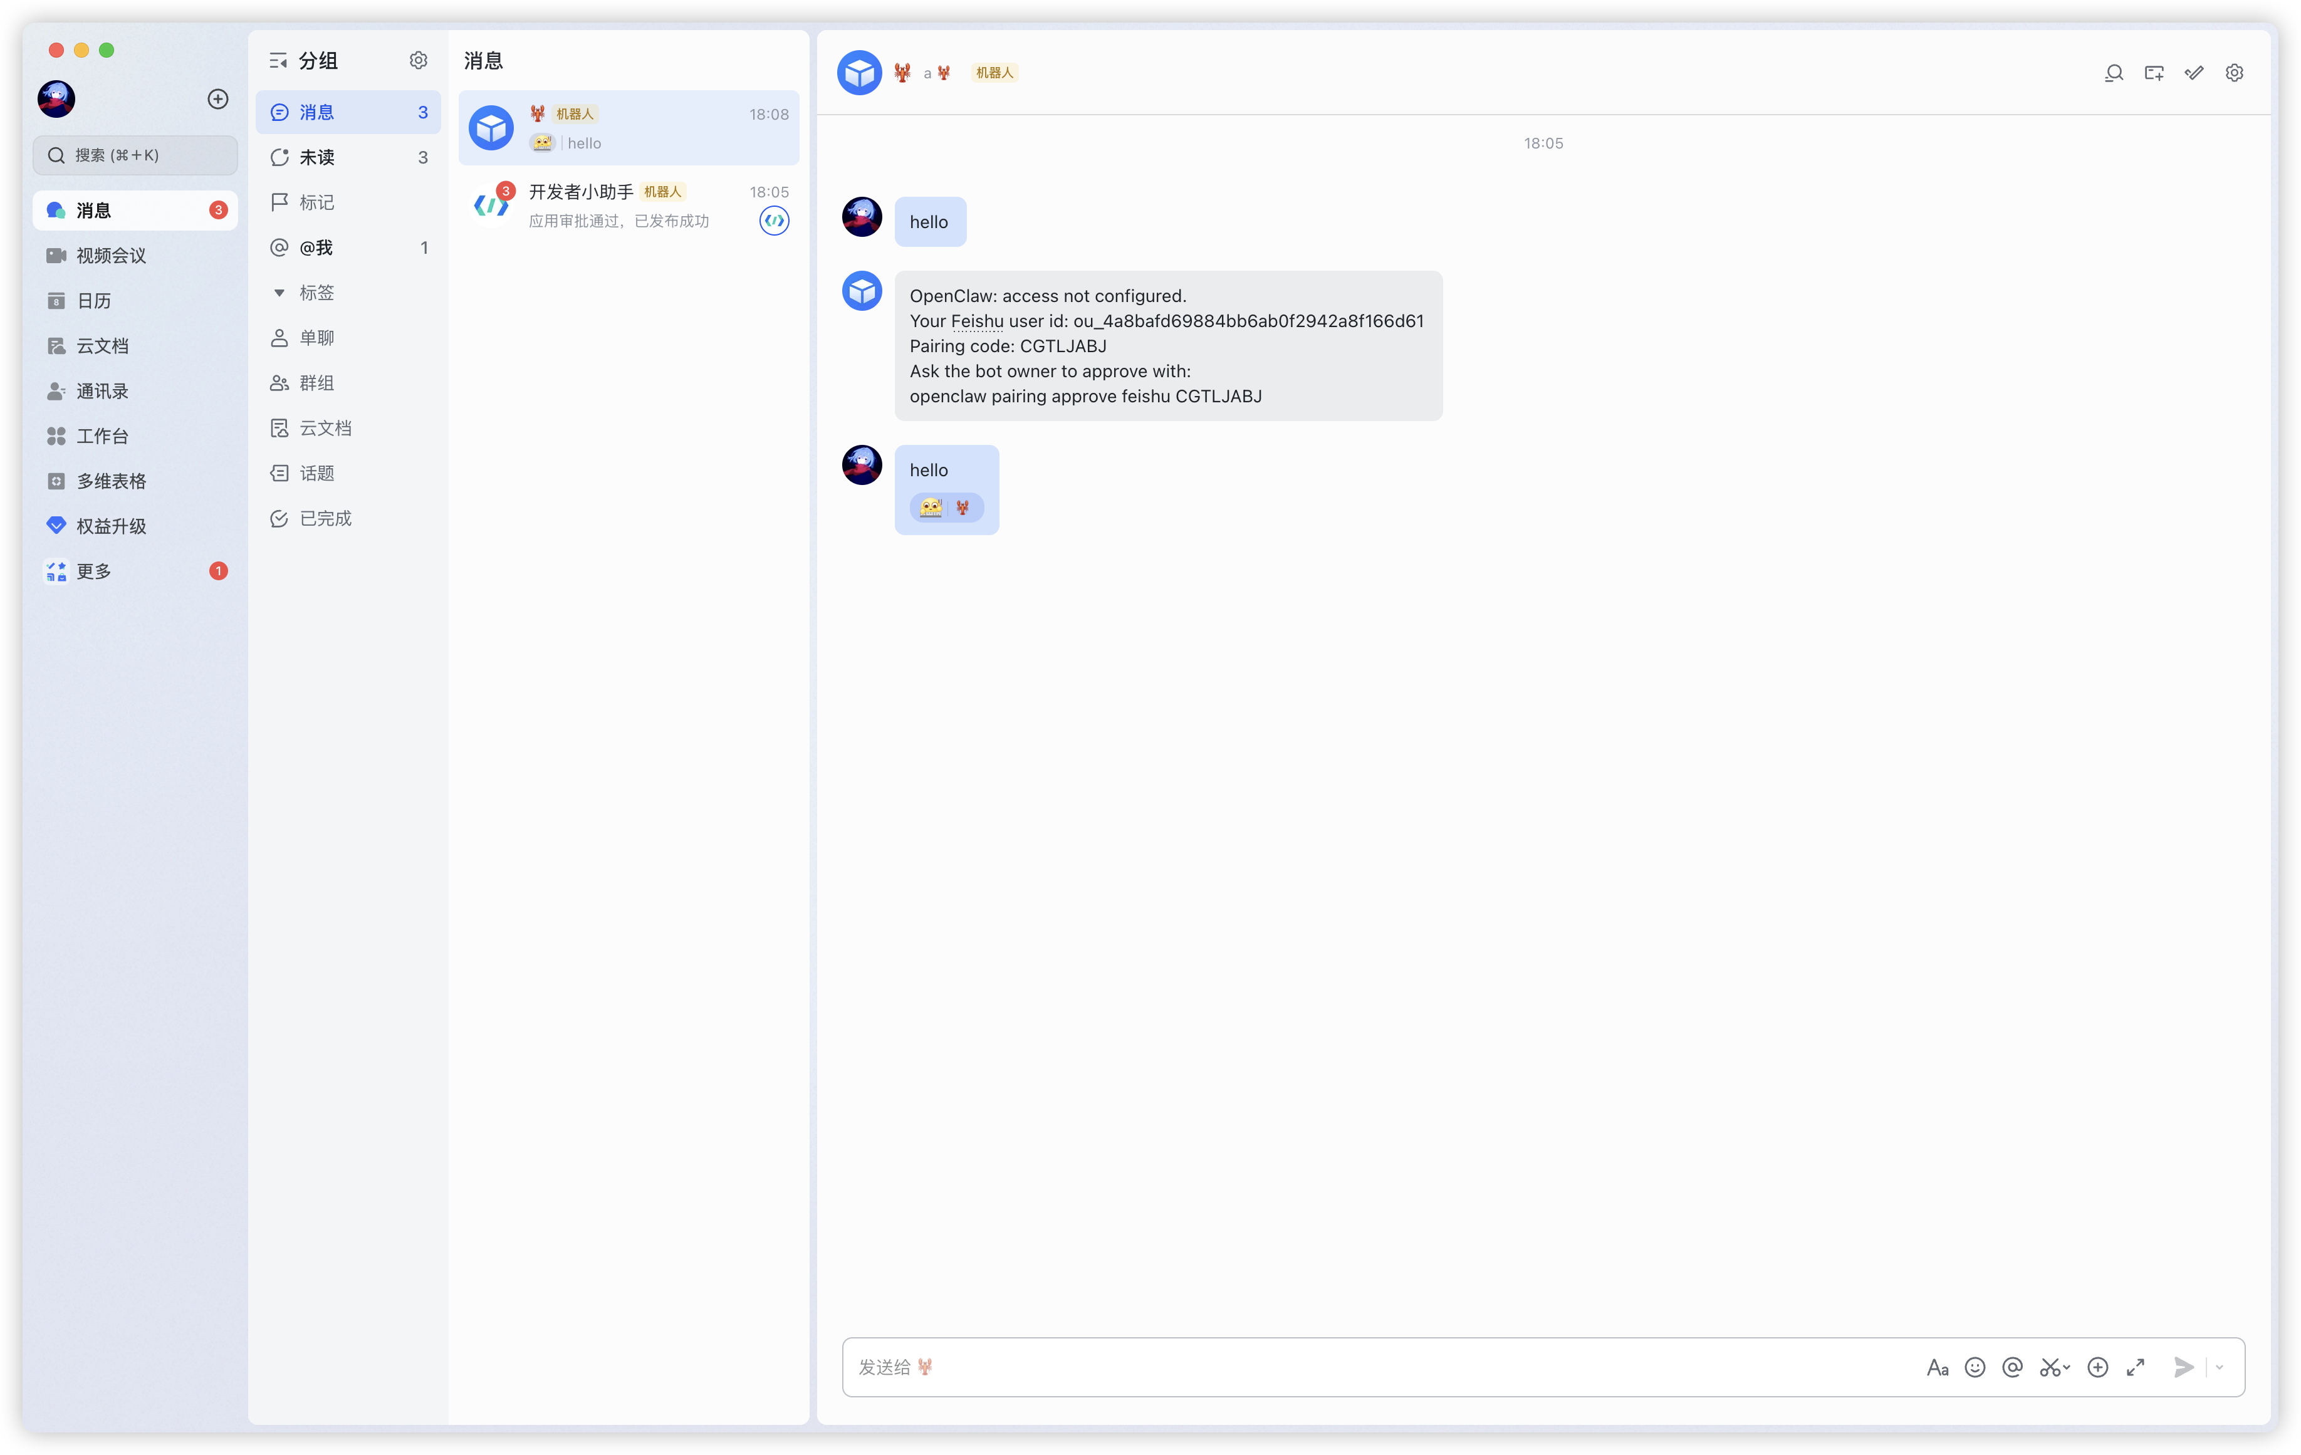Click the @ mention icon in input bar

(2011, 1367)
